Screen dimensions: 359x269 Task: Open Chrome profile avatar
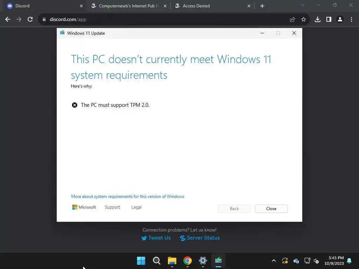[x=340, y=20]
